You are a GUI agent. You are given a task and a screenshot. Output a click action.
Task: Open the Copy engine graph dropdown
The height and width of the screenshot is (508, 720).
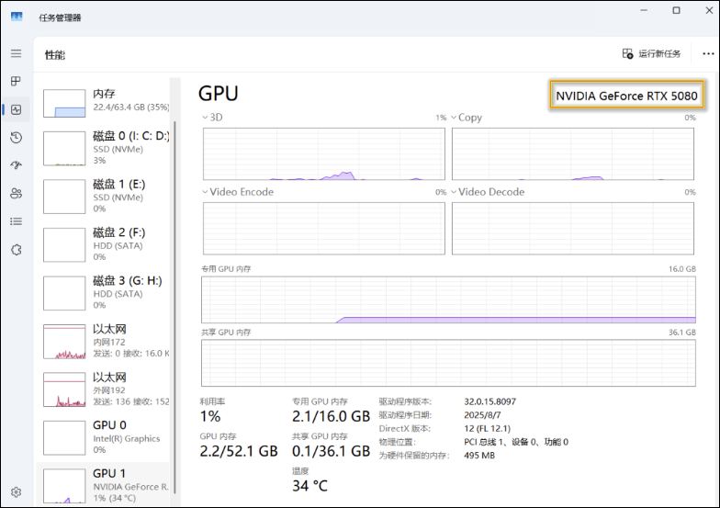[x=455, y=118]
